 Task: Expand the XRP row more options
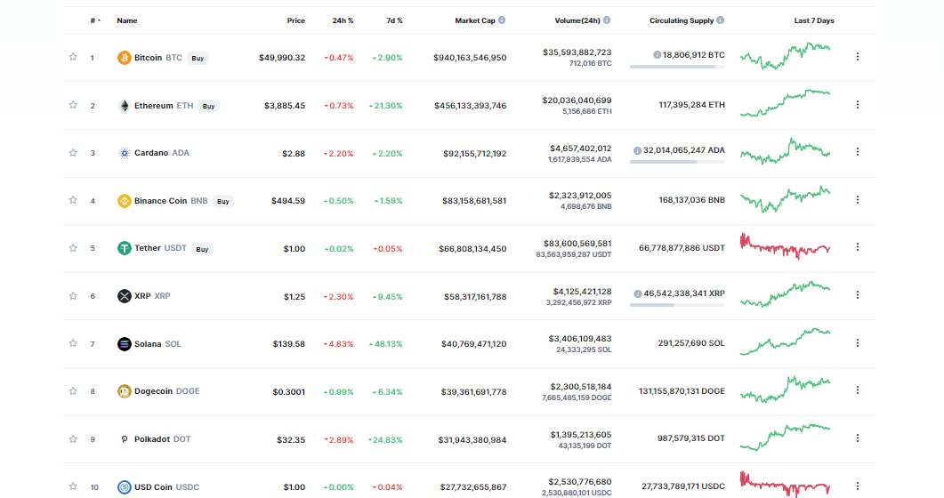pyautogui.click(x=858, y=295)
